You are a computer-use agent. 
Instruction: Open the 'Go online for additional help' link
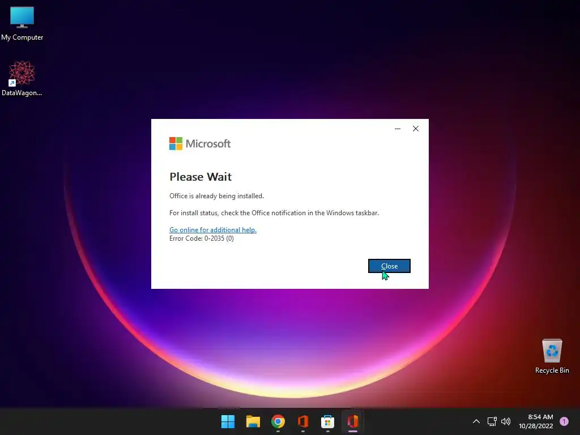pyautogui.click(x=213, y=230)
